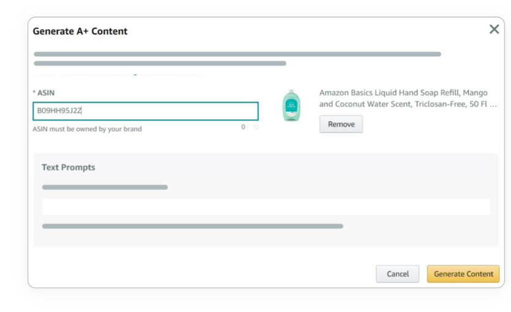This screenshot has height=312, width=511.
Task: Click the Cancel button
Action: coord(397,274)
